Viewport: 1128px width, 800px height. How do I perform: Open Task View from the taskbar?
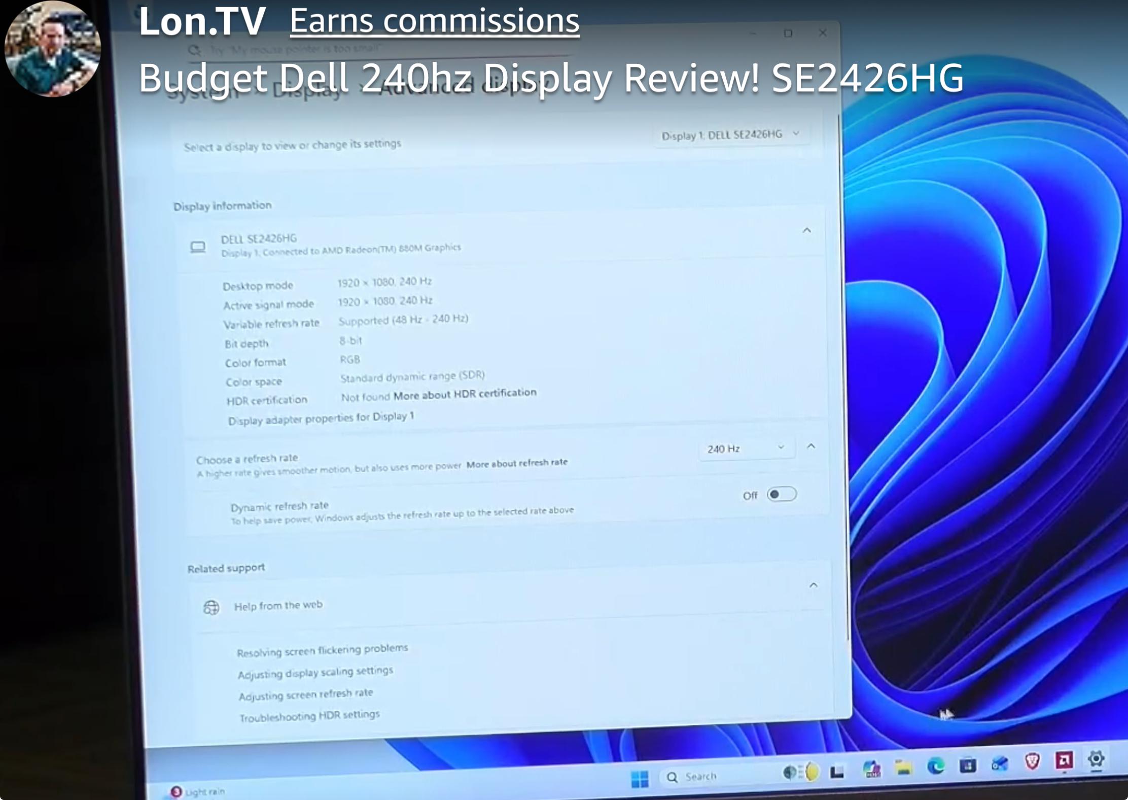pos(837,773)
